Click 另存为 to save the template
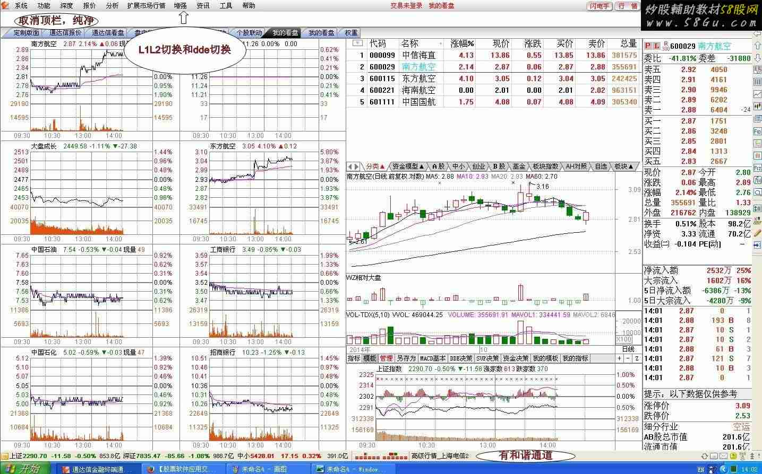The height and width of the screenshot is (474, 762). tap(406, 358)
